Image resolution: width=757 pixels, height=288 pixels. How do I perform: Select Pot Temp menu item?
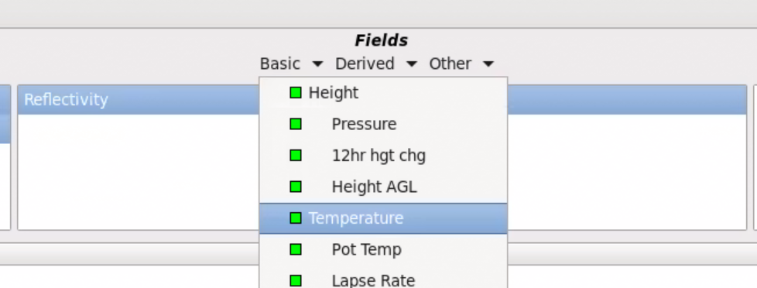tap(383, 249)
